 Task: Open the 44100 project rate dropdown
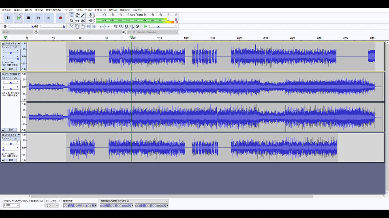(11, 205)
